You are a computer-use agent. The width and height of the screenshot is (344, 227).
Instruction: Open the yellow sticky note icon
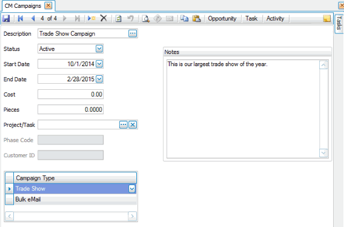(x=327, y=18)
